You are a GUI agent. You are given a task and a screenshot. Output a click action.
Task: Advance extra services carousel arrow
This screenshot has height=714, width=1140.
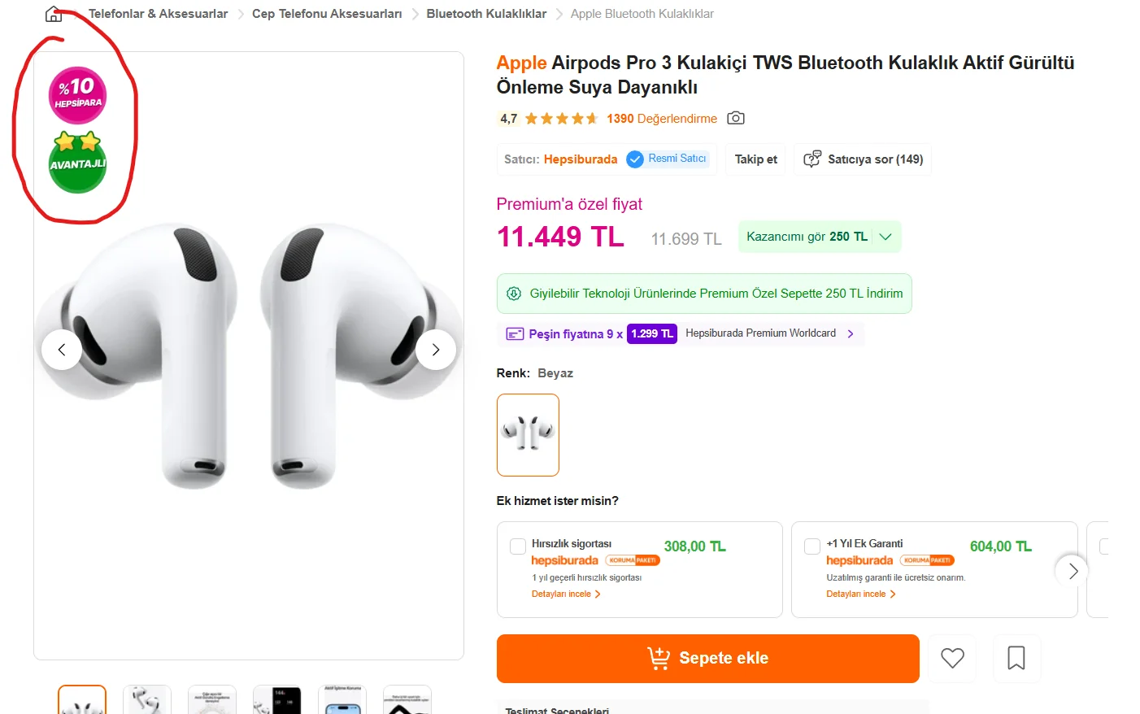click(x=1073, y=571)
